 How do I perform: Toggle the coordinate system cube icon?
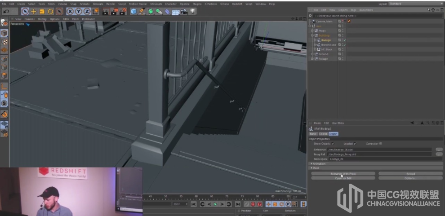coord(95,11)
